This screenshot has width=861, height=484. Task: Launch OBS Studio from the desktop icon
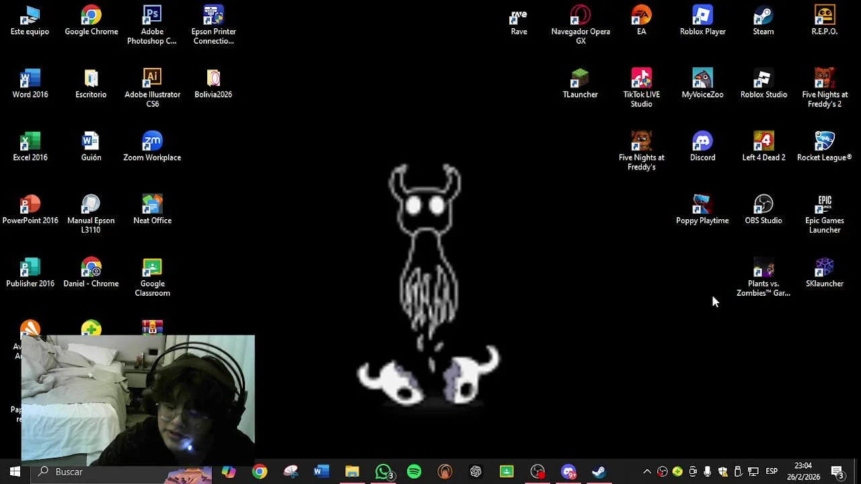pos(763,210)
